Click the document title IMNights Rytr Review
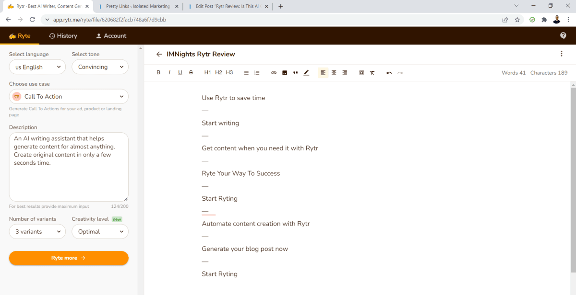Screen dimensions: 576x295 tap(201, 54)
